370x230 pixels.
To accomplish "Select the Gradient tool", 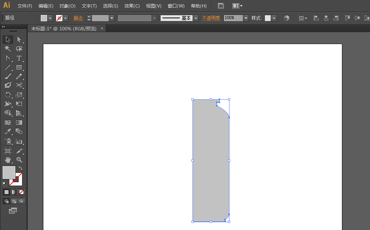I will [19, 122].
